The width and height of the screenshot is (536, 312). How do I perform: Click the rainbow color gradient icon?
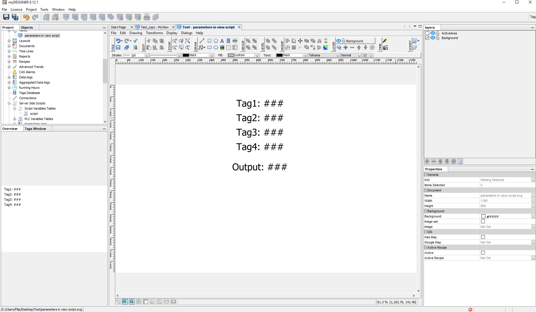click(x=326, y=47)
